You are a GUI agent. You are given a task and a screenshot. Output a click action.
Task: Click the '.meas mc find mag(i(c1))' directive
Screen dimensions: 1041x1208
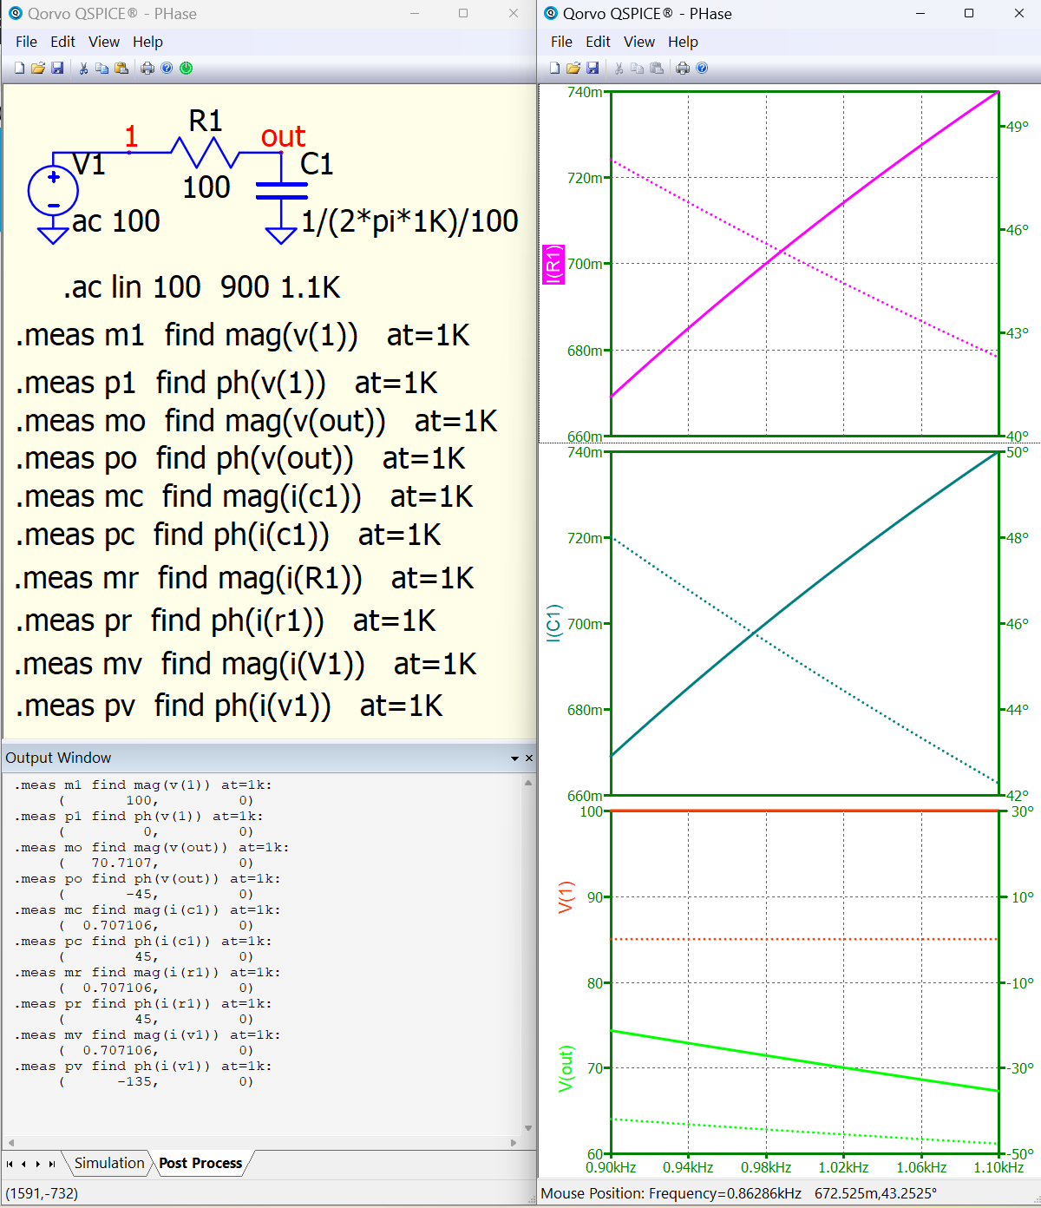pyautogui.click(x=244, y=496)
